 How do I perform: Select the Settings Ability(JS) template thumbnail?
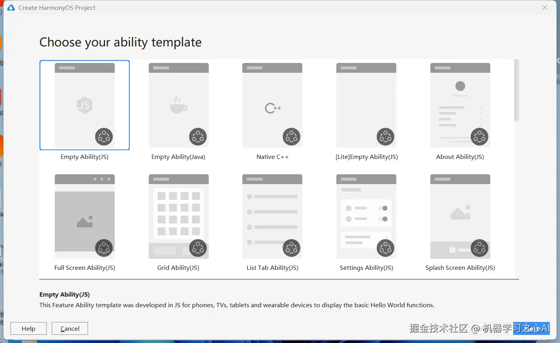[x=366, y=216]
